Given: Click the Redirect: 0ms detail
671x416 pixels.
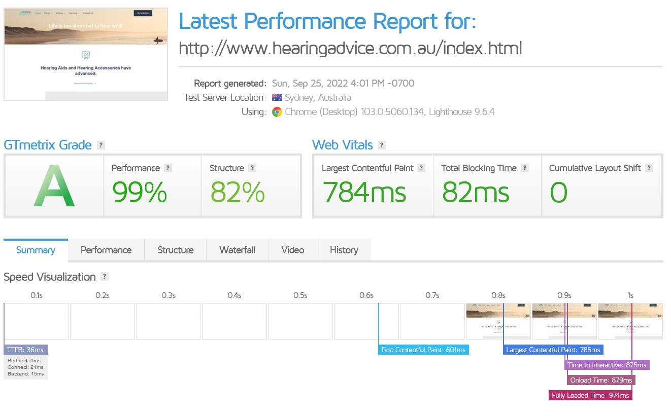Looking at the screenshot, I should 24,361.
